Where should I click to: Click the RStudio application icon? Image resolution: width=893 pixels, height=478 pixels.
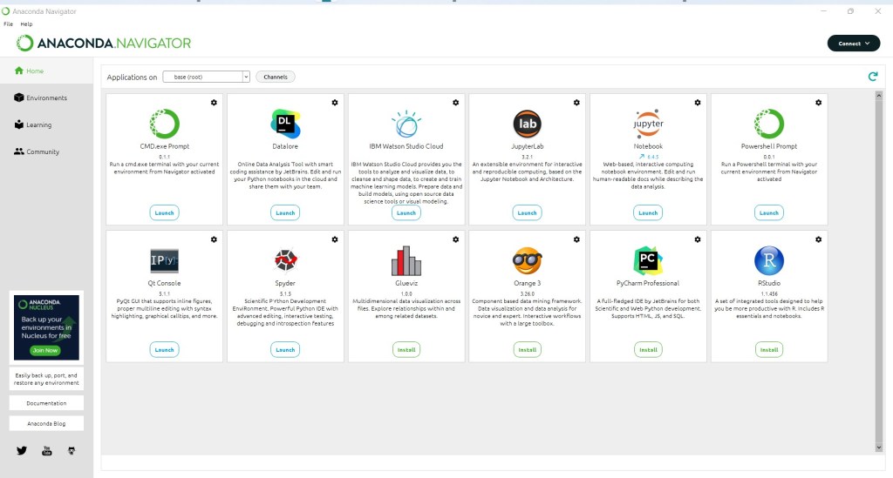[768, 260]
